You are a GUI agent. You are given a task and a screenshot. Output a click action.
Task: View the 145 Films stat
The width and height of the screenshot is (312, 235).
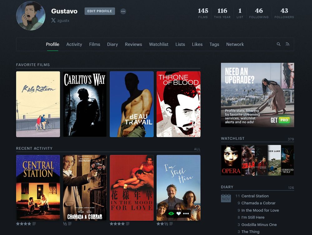coord(203,13)
